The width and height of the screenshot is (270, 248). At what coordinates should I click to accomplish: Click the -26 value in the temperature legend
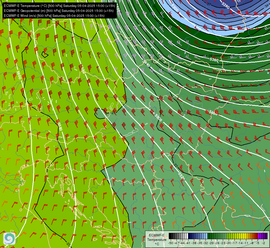click(x=217, y=243)
